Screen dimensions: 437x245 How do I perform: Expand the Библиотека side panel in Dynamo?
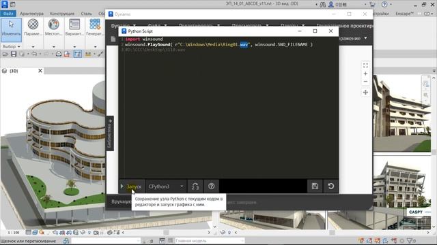(110, 133)
